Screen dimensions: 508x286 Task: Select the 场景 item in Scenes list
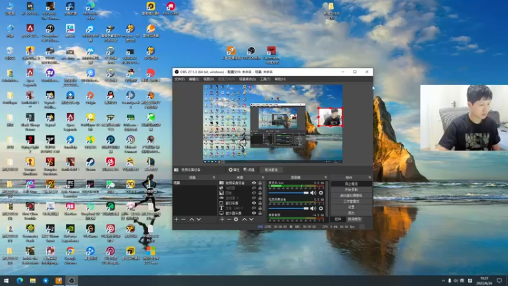click(x=195, y=183)
